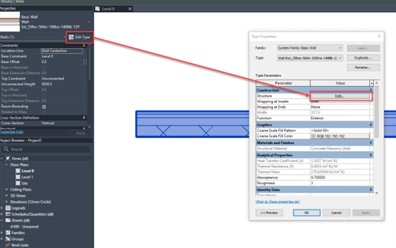396x248 pixels.
Task: Expand Elevations (12mm Circle) node
Action: click(7, 202)
